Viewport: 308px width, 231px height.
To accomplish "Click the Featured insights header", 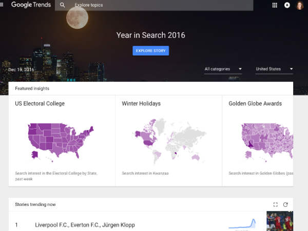I will pyautogui.click(x=32, y=89).
